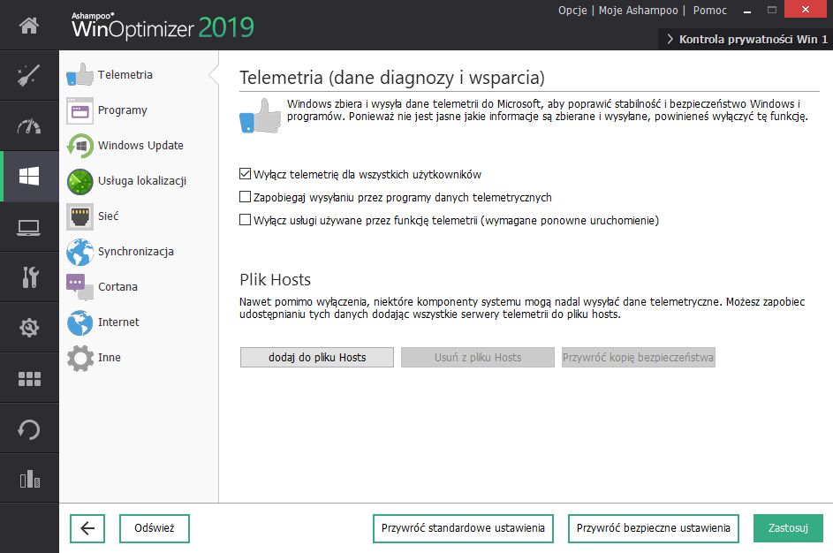This screenshot has height=553, width=833.
Task: Expand the Kontrola prywatności Win 1 breadcrumb
Action: [747, 39]
